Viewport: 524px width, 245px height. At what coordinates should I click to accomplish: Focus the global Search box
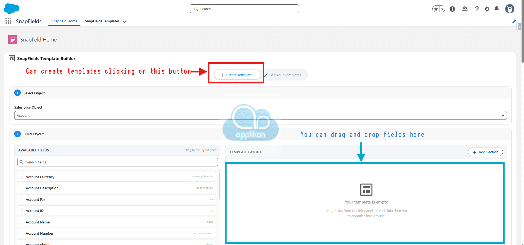(244, 9)
